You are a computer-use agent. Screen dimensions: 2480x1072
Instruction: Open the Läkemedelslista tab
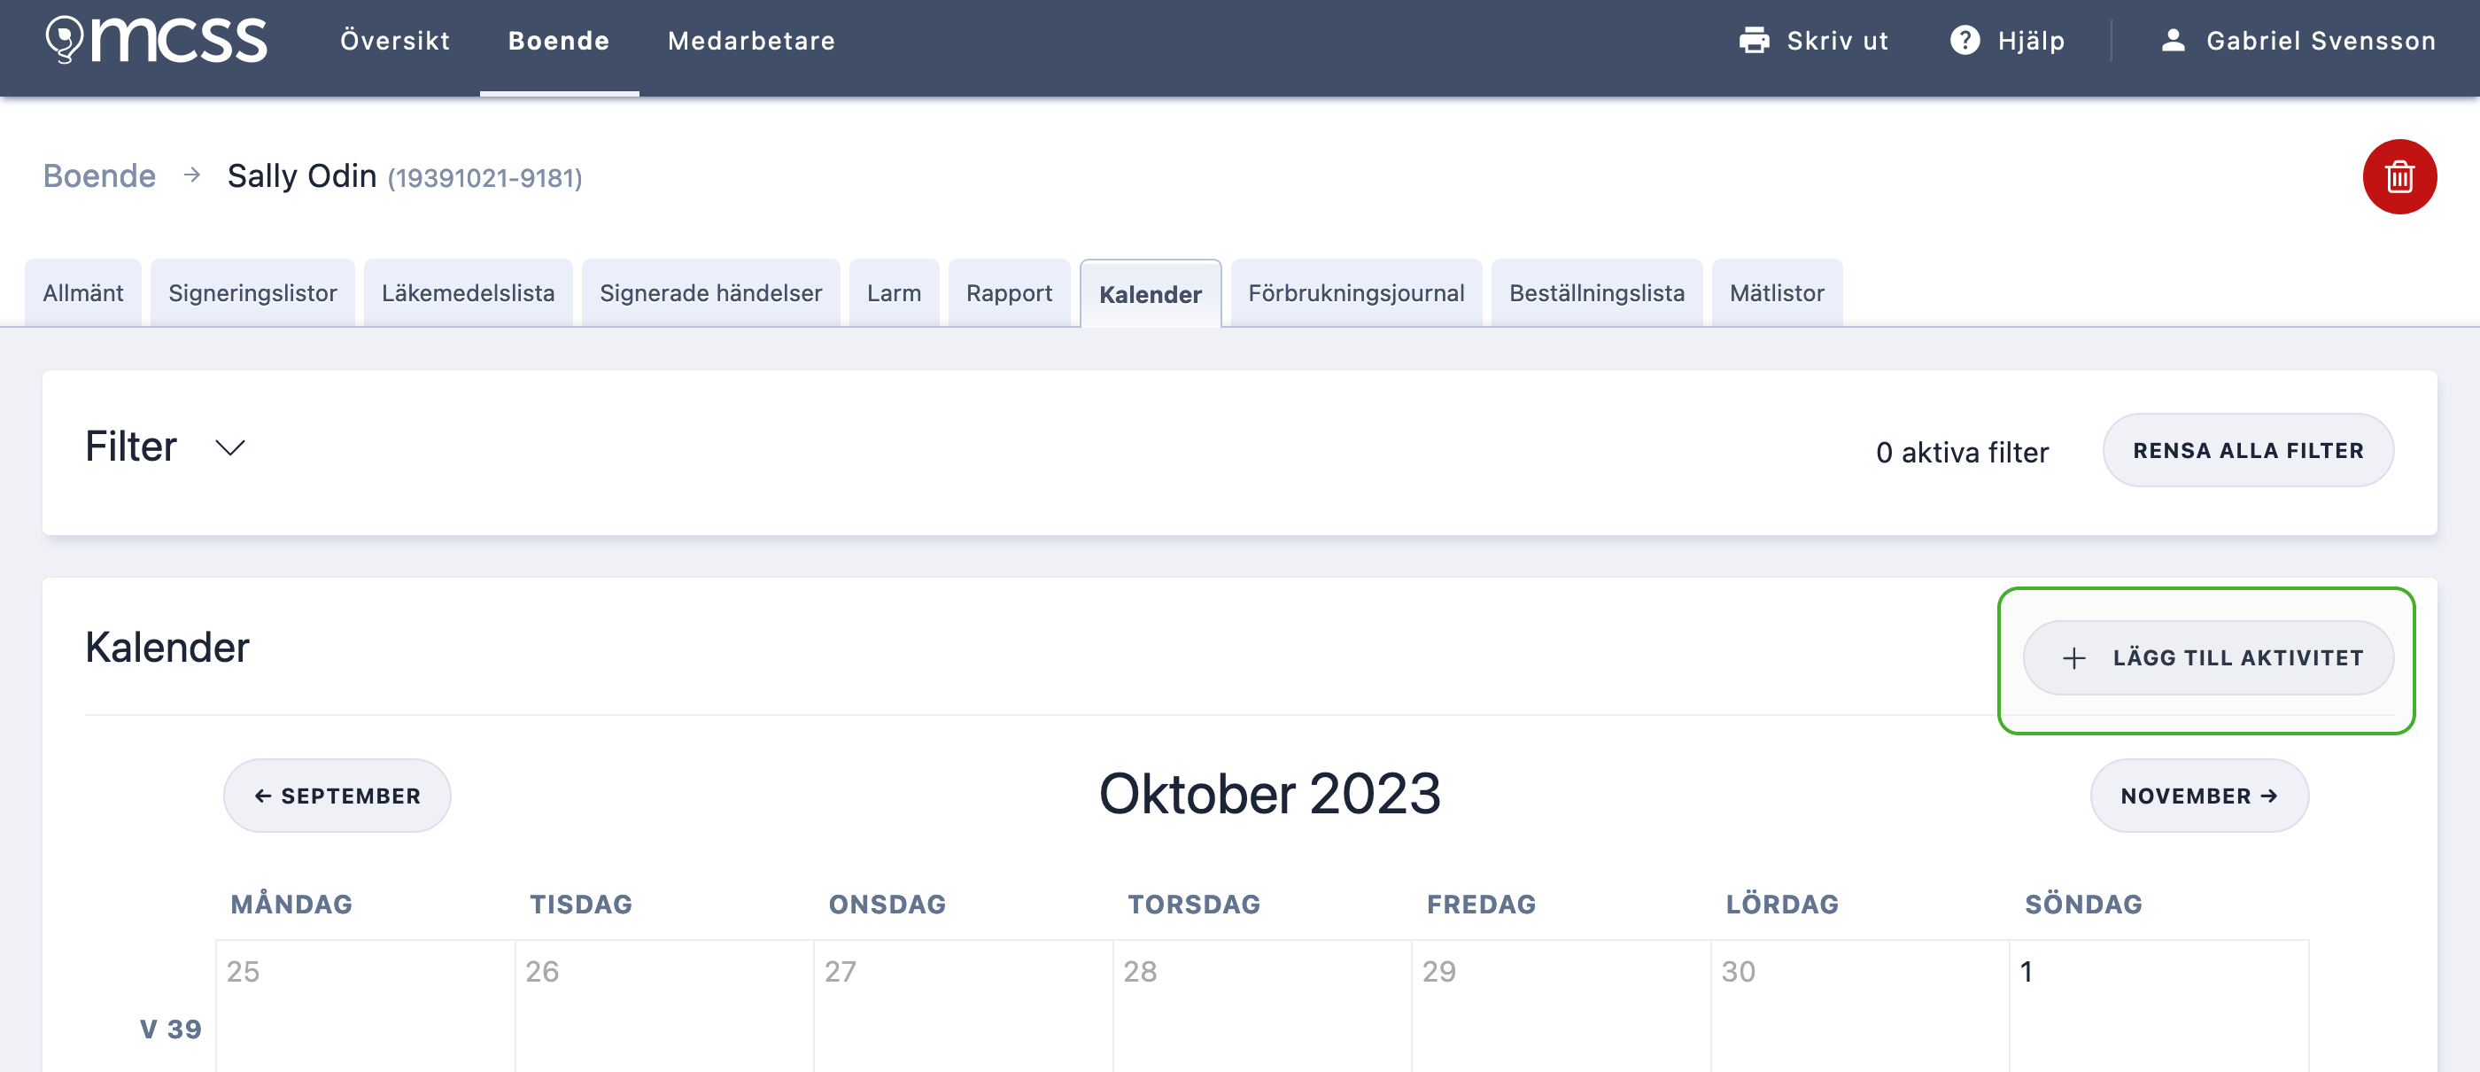[468, 292]
